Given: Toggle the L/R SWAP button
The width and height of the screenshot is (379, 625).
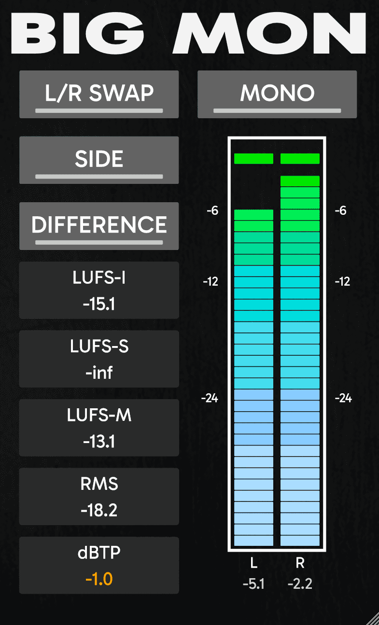Looking at the screenshot, I should point(99,94).
